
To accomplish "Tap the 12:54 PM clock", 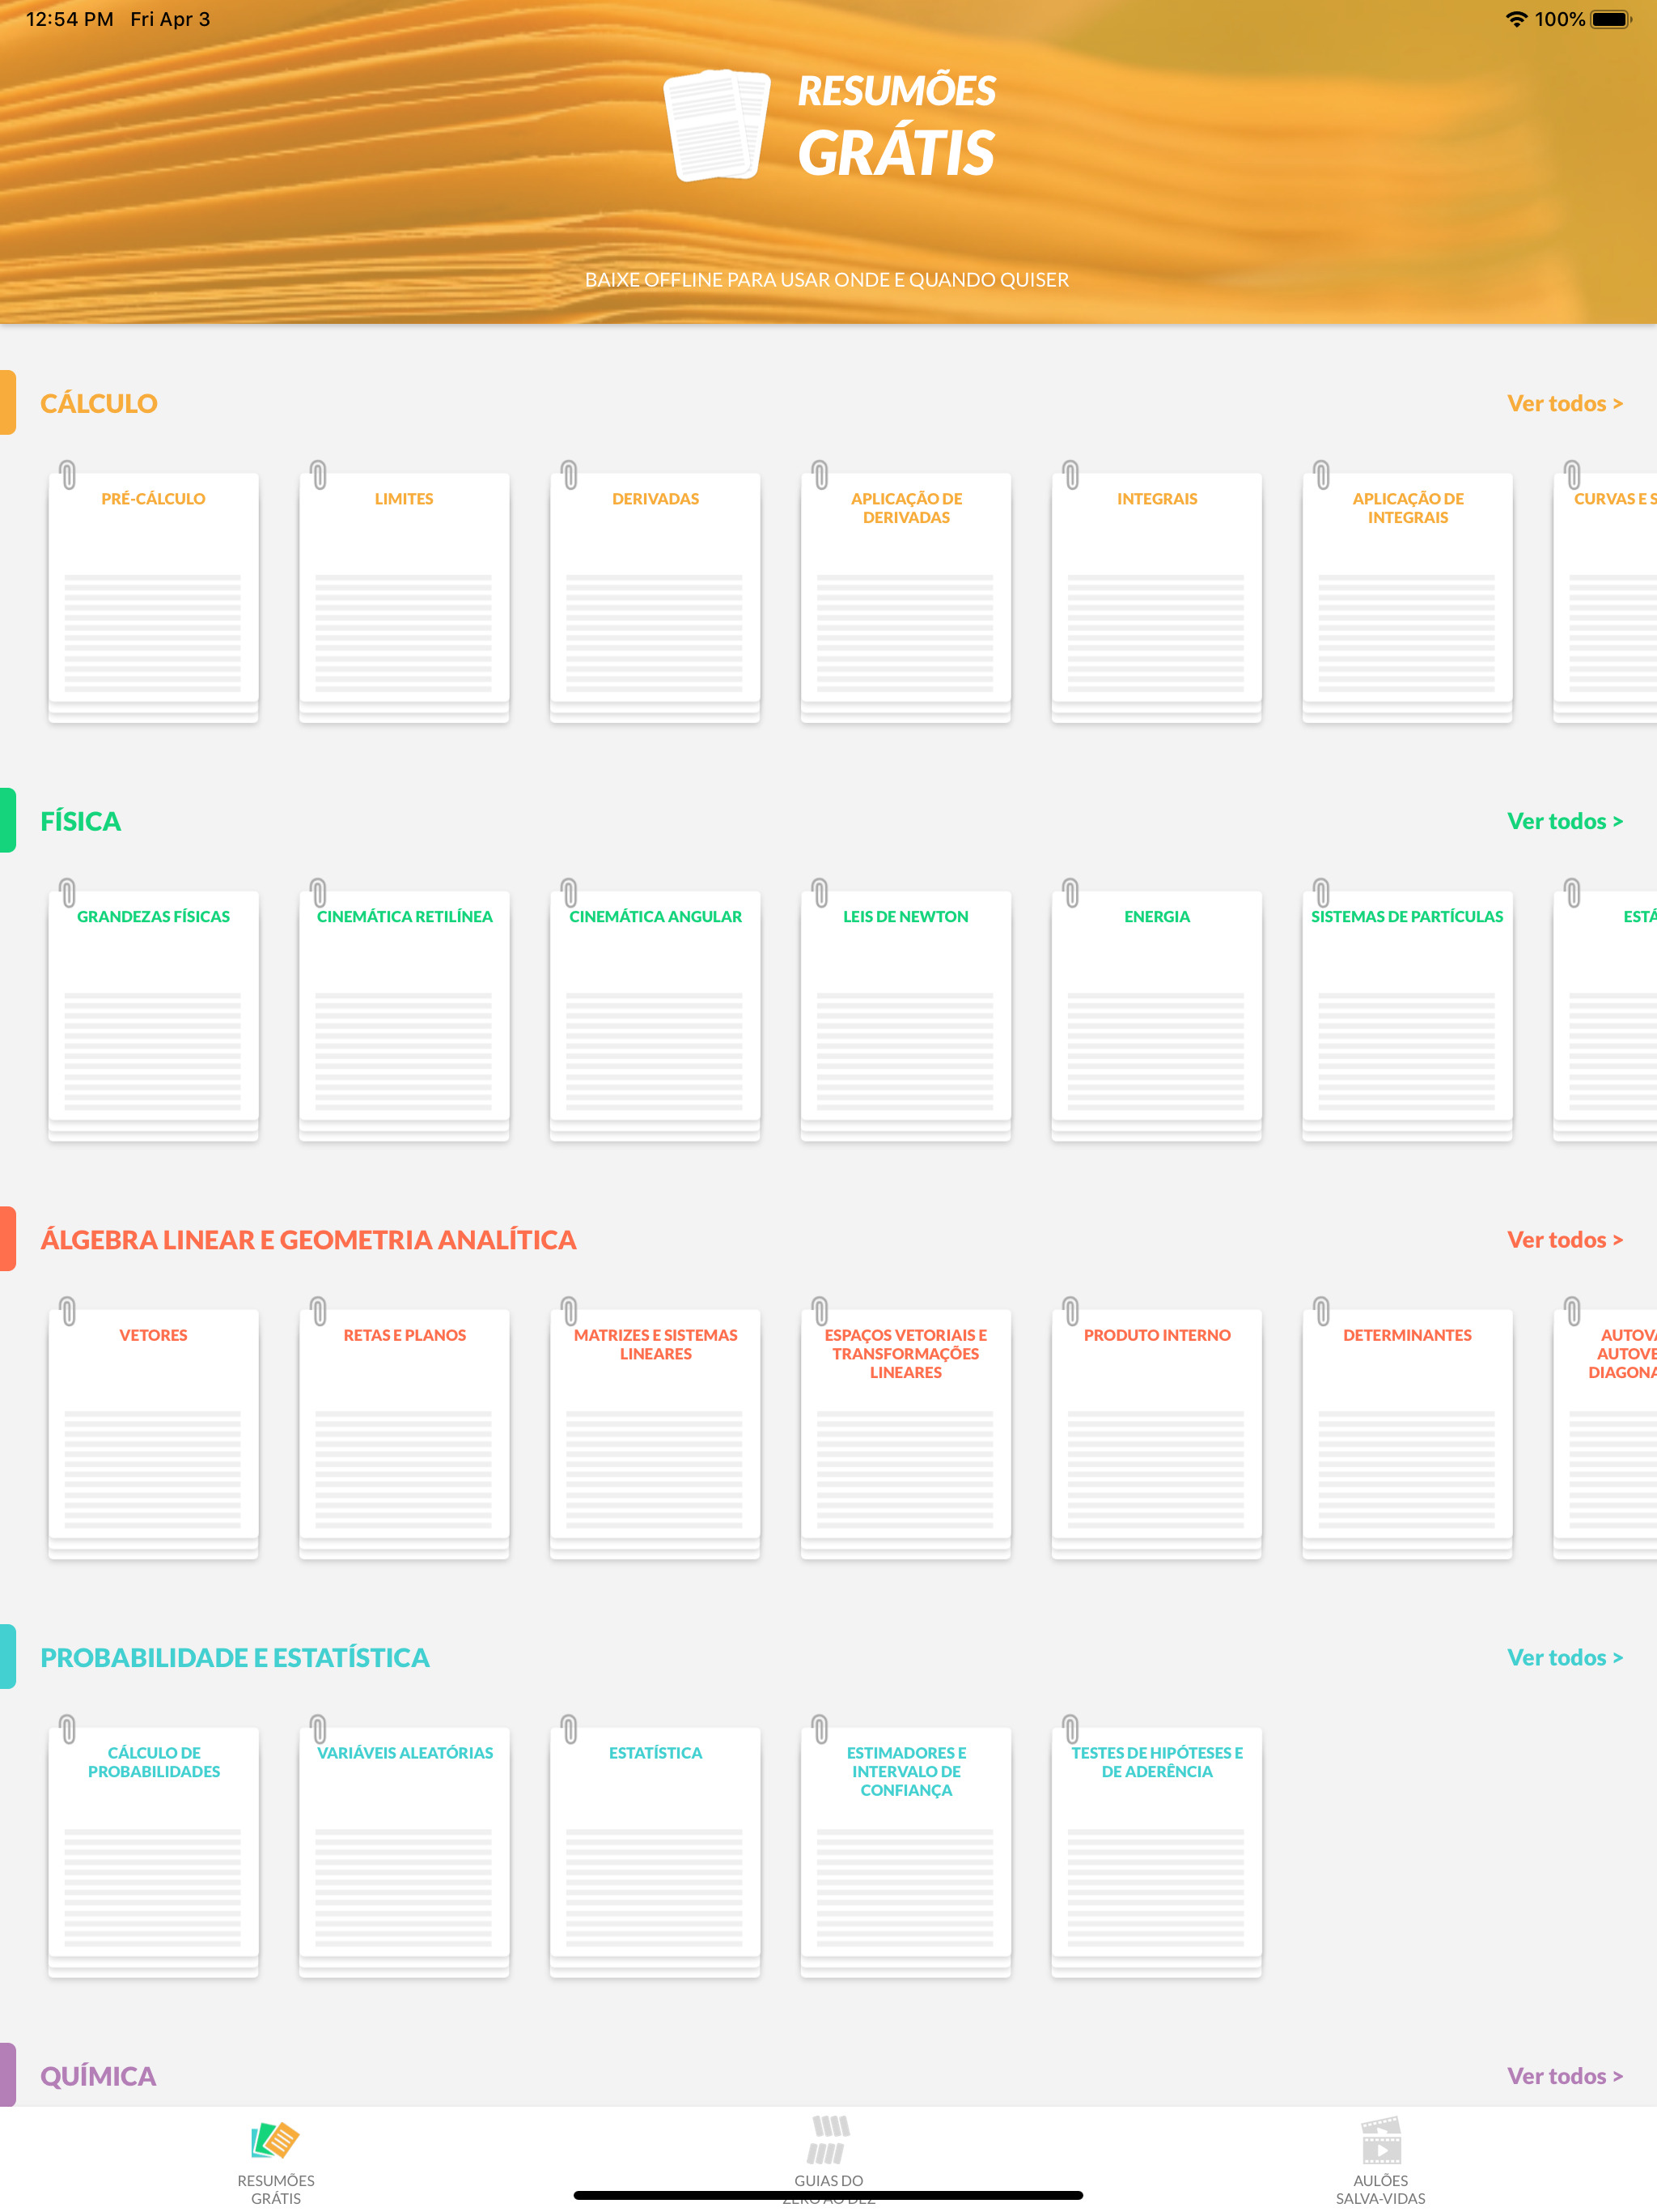I will click(69, 19).
